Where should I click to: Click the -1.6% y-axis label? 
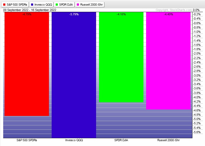pyautogui.click(x=197, y=45)
